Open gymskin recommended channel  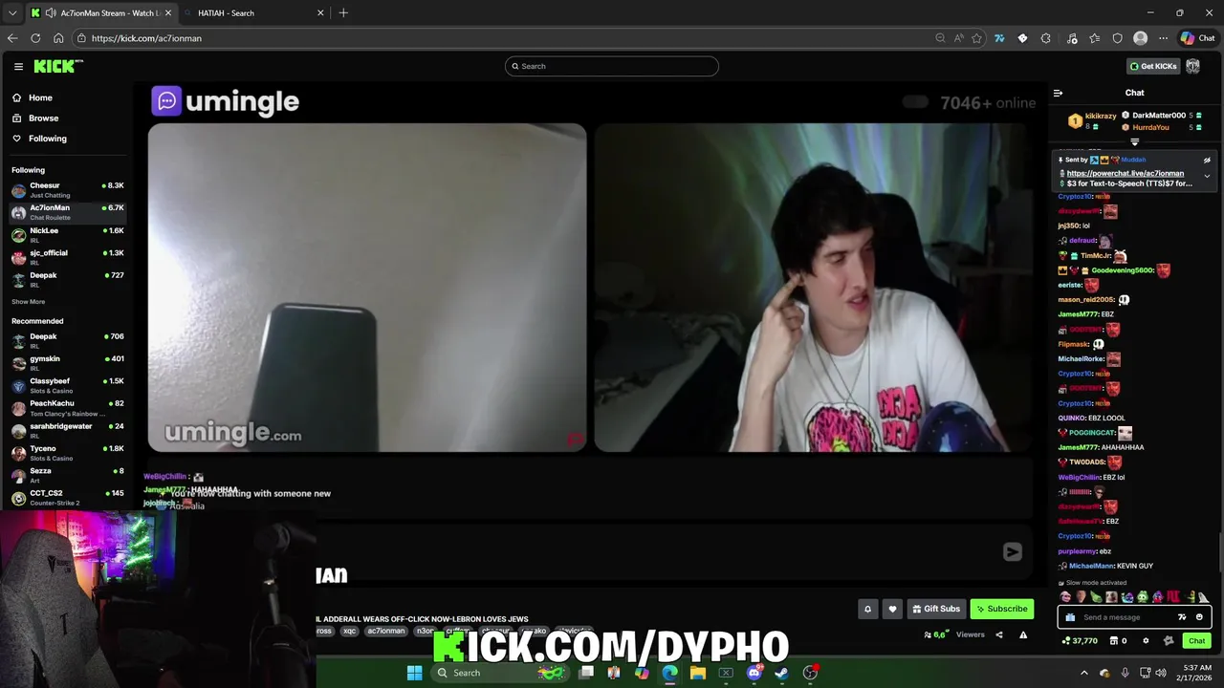67,363
